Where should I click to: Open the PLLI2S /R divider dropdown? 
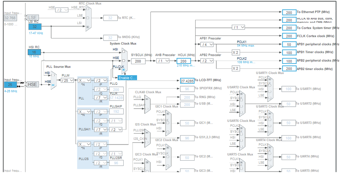coord(101,163)
